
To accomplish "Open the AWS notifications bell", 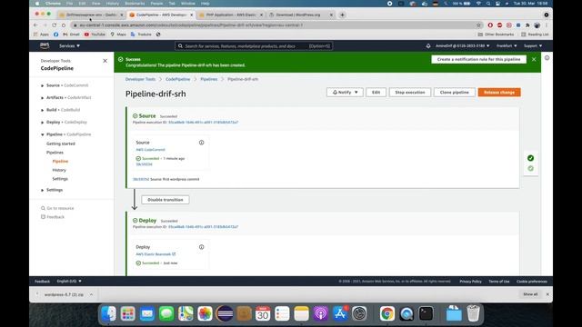I will (428, 46).
